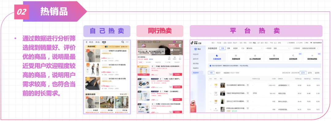Viewport: 331px width, 121px height.
Task: Select the 大盘爆品榜 card
Action: click(217, 57)
